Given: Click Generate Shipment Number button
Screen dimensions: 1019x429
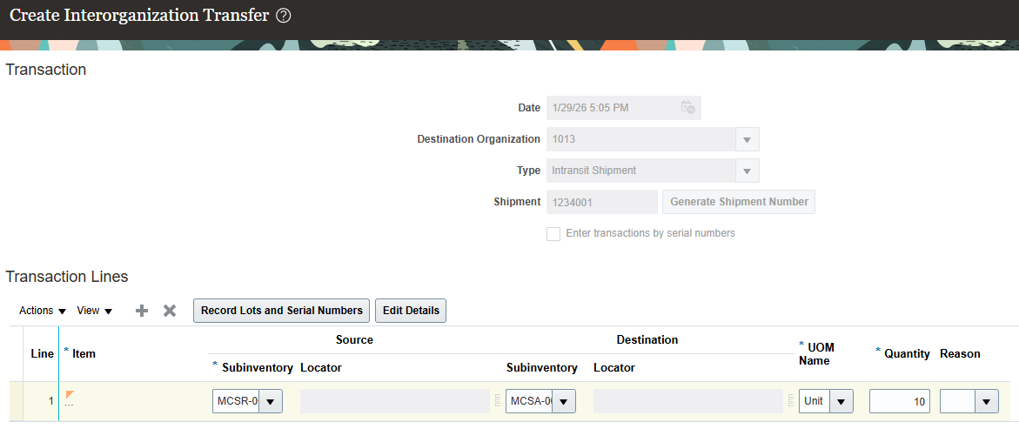Looking at the screenshot, I should click(739, 202).
